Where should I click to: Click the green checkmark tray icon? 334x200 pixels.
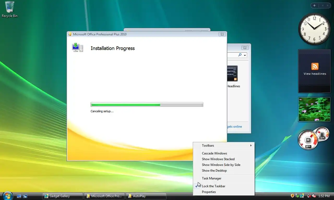(297, 196)
